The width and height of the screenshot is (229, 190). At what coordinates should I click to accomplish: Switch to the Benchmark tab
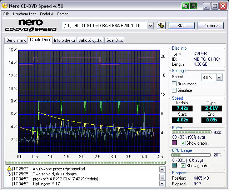(x=16, y=40)
